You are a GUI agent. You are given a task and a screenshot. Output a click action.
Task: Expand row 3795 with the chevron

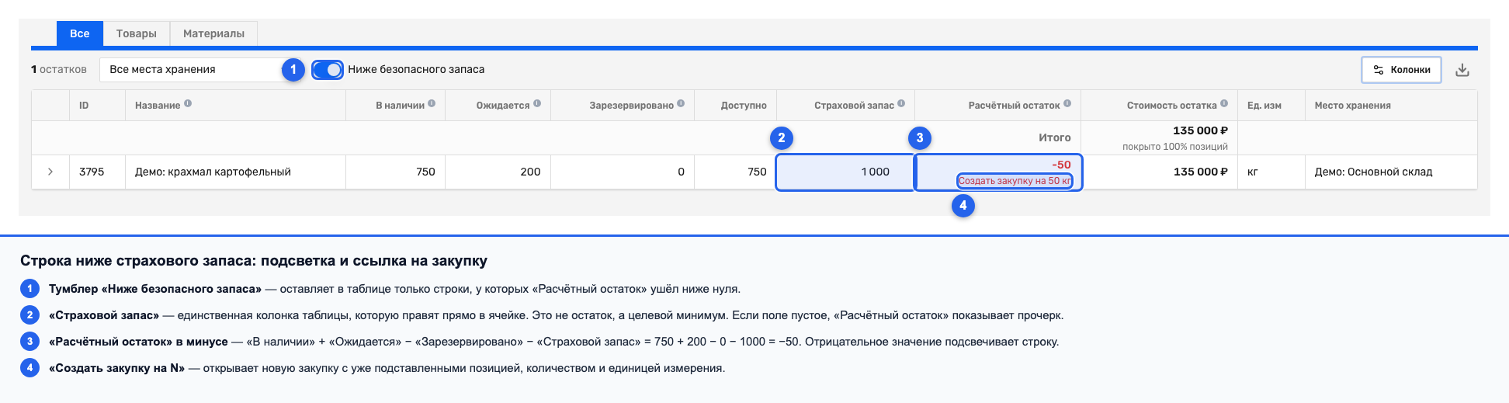(x=50, y=172)
